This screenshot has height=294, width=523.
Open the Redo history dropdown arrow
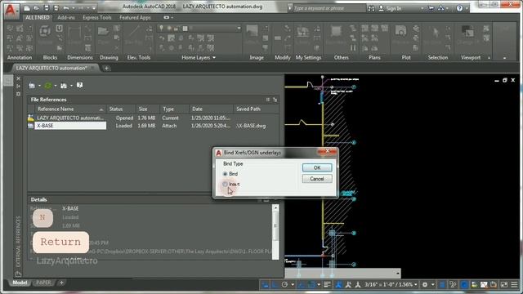(x=87, y=8)
